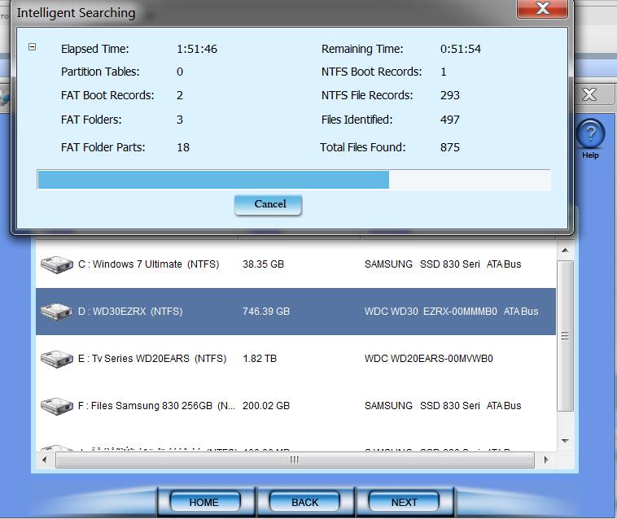The width and height of the screenshot is (617, 519).
Task: Collapse the search statistics minus box
Action: point(33,47)
